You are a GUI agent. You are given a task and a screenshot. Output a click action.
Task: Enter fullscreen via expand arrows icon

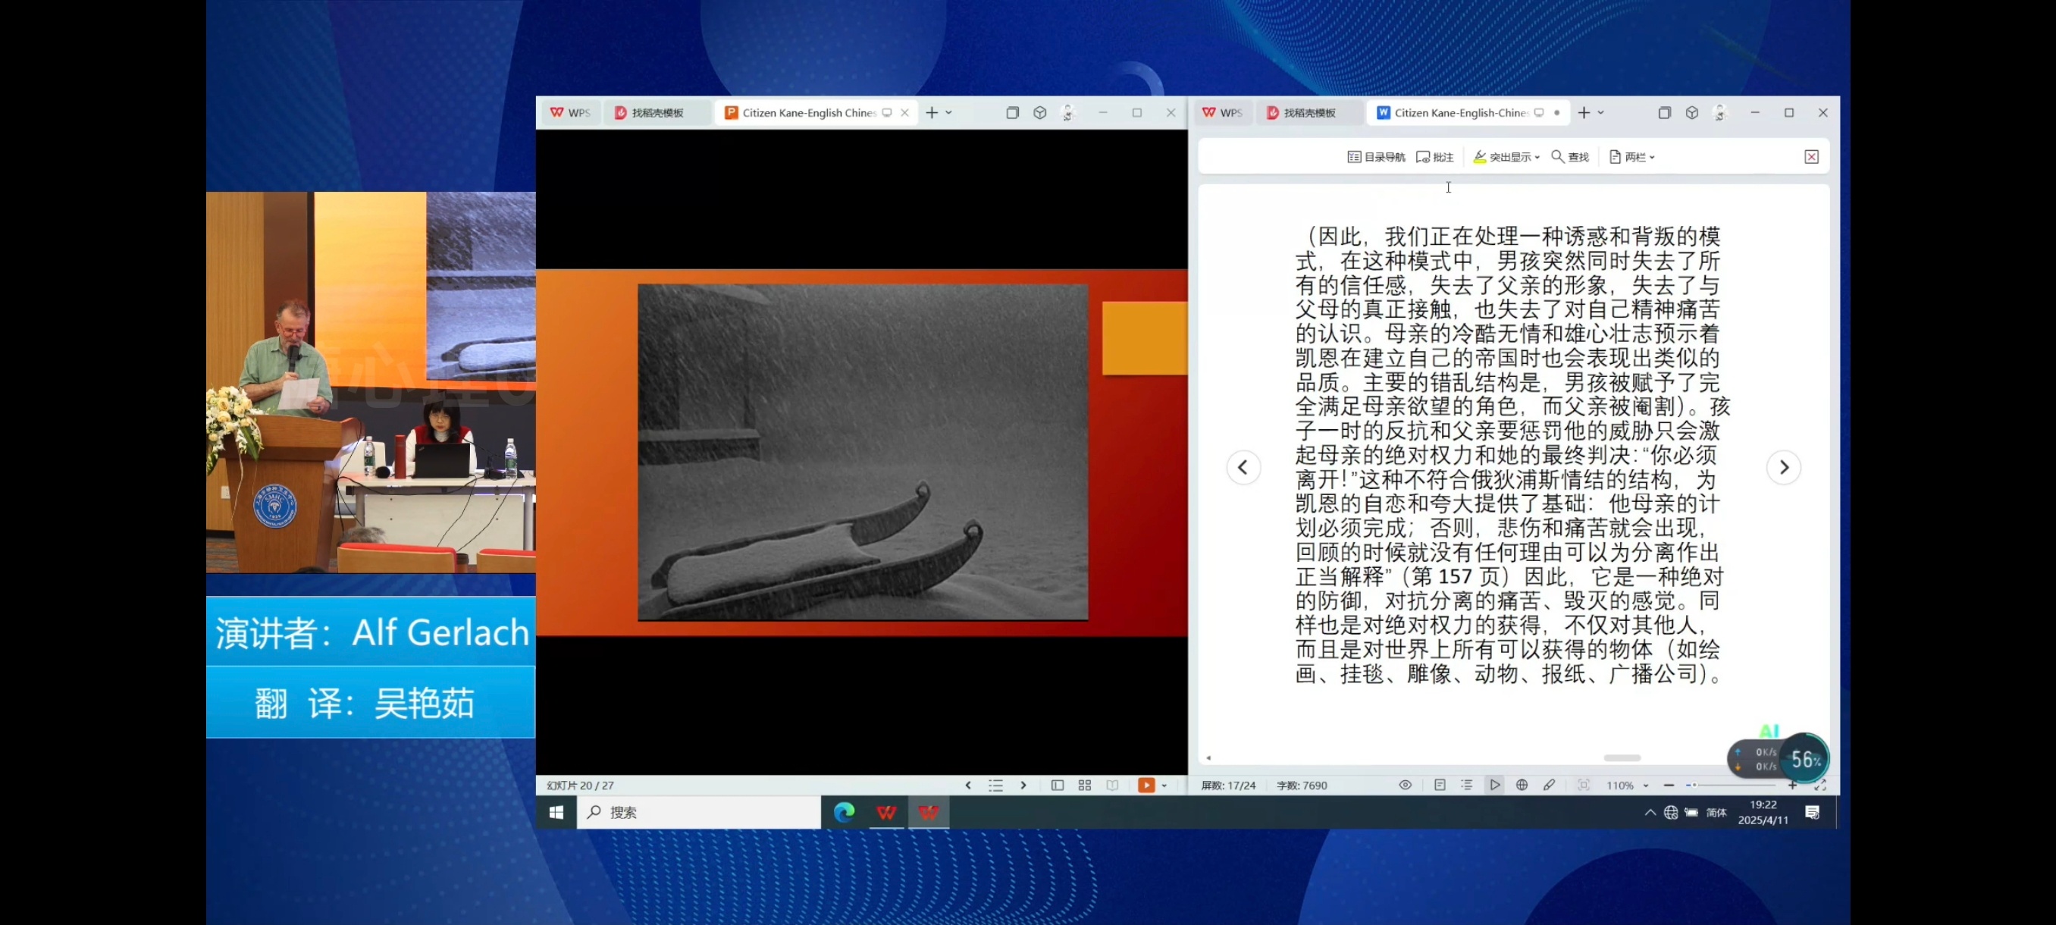[1820, 785]
